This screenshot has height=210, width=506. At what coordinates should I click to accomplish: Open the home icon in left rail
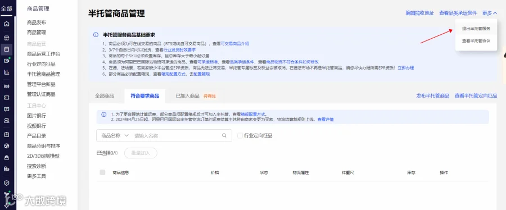(x=6, y=24)
